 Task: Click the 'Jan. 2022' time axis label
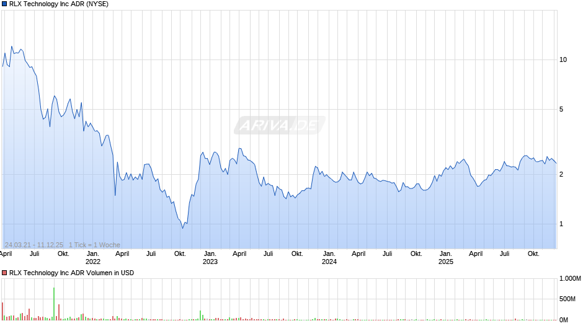93,258
